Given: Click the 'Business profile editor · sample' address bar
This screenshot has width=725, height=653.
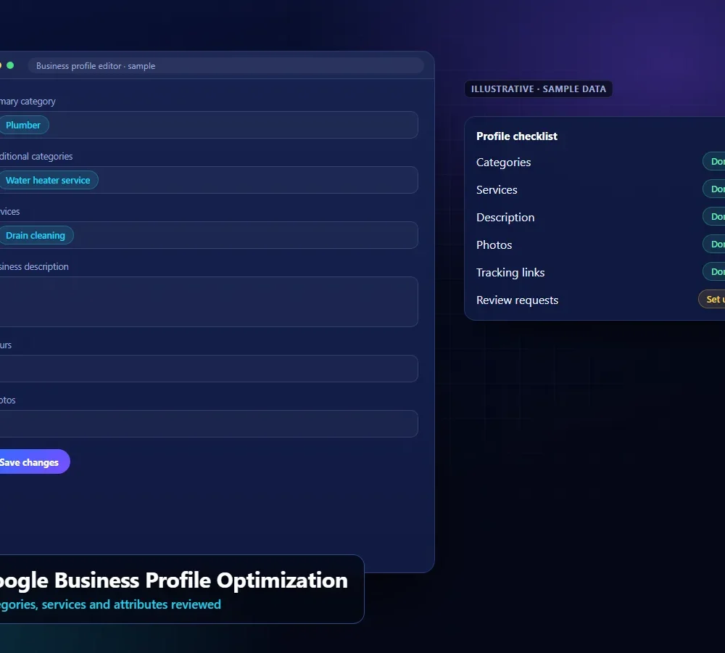Looking at the screenshot, I should [226, 66].
